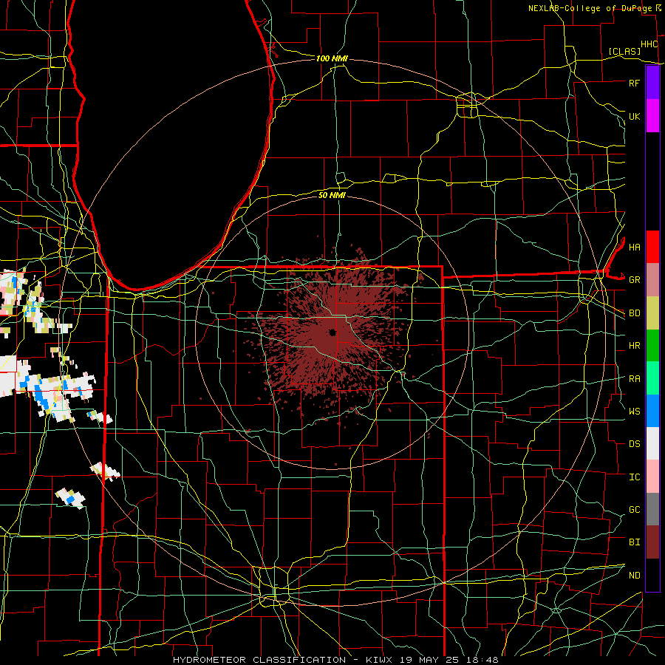This screenshot has width=665, height=665.
Task: Pick the RA light green legend swatch
Action: [652, 378]
